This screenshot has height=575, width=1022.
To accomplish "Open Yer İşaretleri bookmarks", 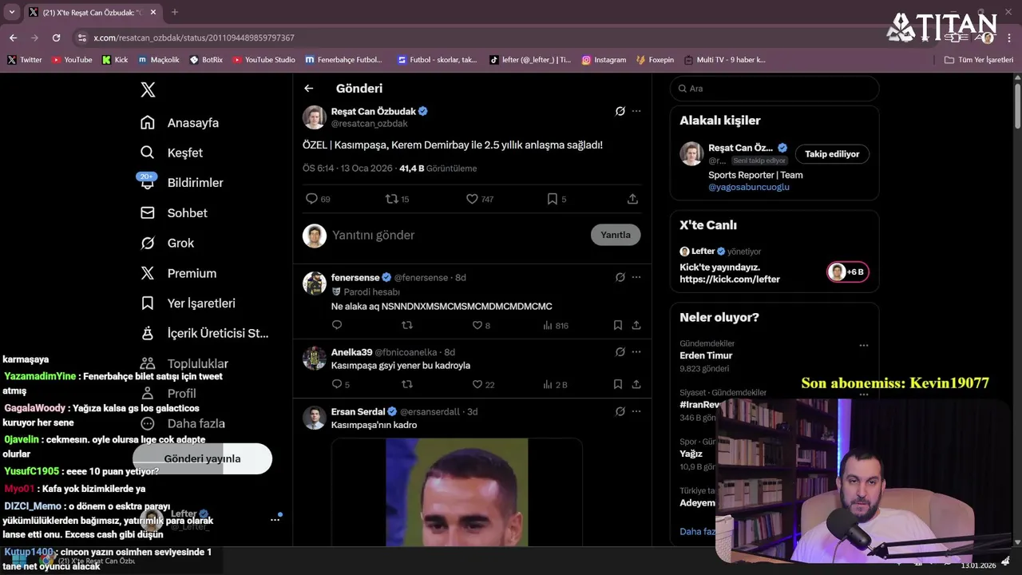I will [188, 303].
